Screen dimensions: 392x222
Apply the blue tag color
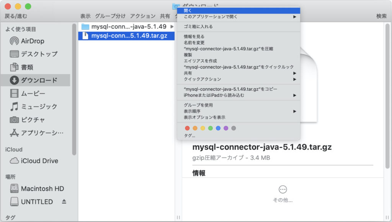click(218, 128)
